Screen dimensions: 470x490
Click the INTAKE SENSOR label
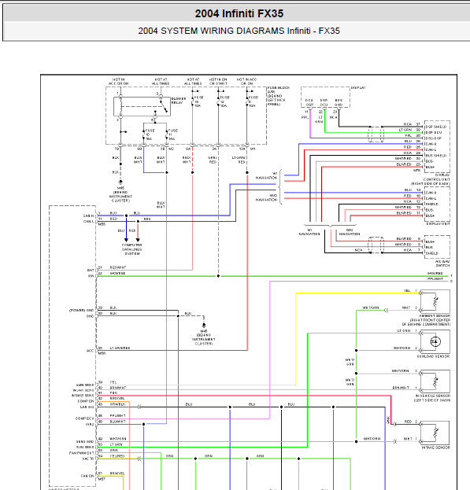click(x=436, y=448)
